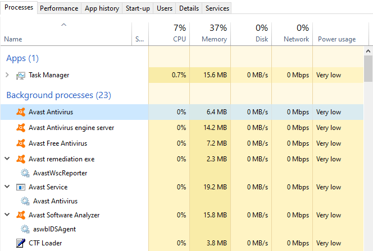Click the AvastWscReporter gear icon

point(25,173)
